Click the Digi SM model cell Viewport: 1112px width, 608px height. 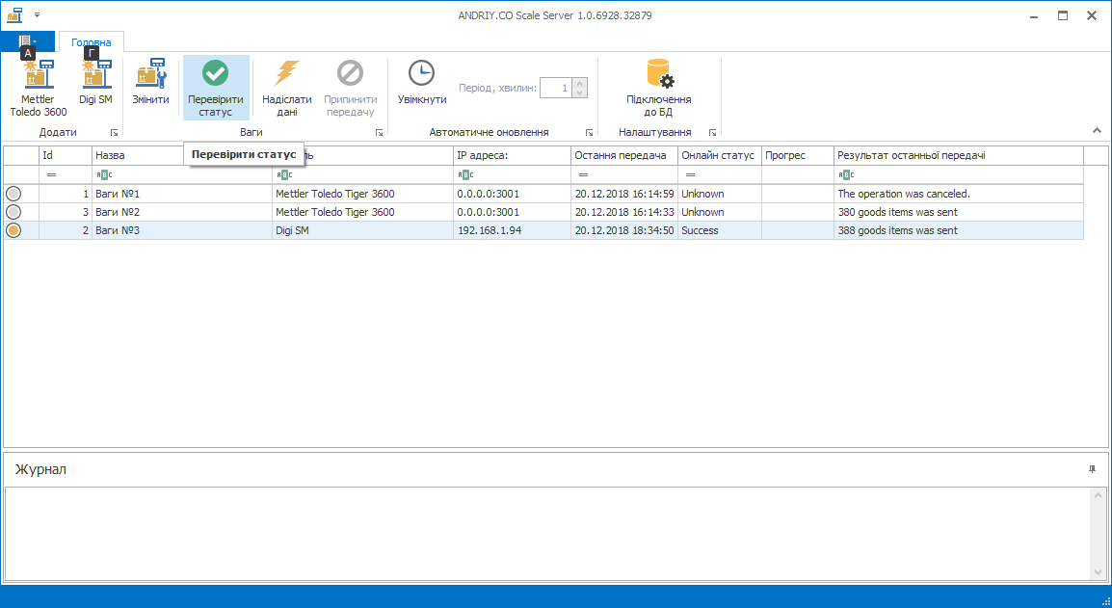coord(363,230)
